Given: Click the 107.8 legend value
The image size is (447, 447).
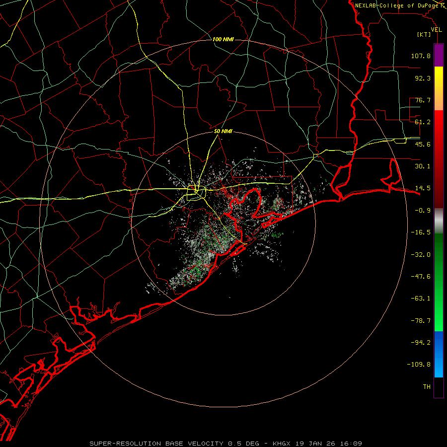Looking at the screenshot, I should click(x=421, y=56).
